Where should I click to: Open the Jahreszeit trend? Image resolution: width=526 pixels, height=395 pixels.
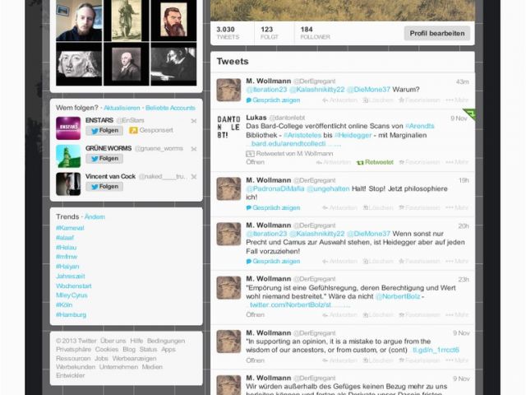[71, 276]
